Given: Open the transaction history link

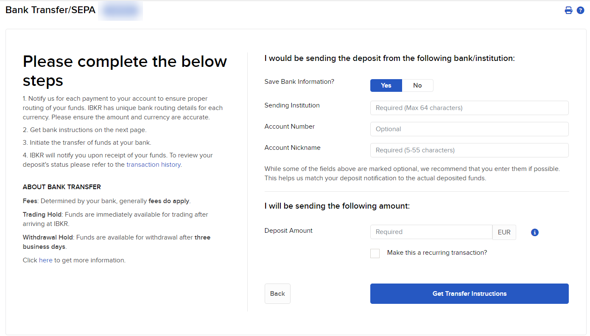Looking at the screenshot, I should [x=154, y=165].
